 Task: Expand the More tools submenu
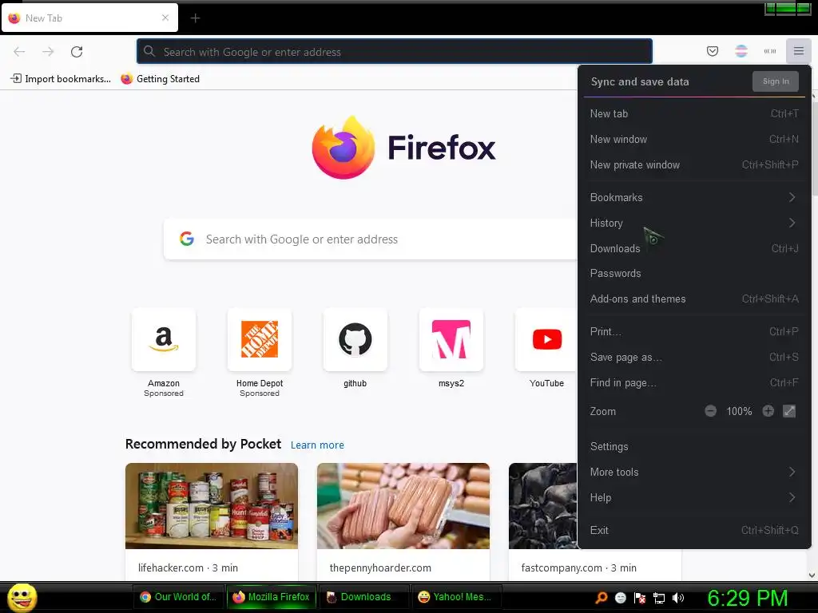[x=694, y=473]
